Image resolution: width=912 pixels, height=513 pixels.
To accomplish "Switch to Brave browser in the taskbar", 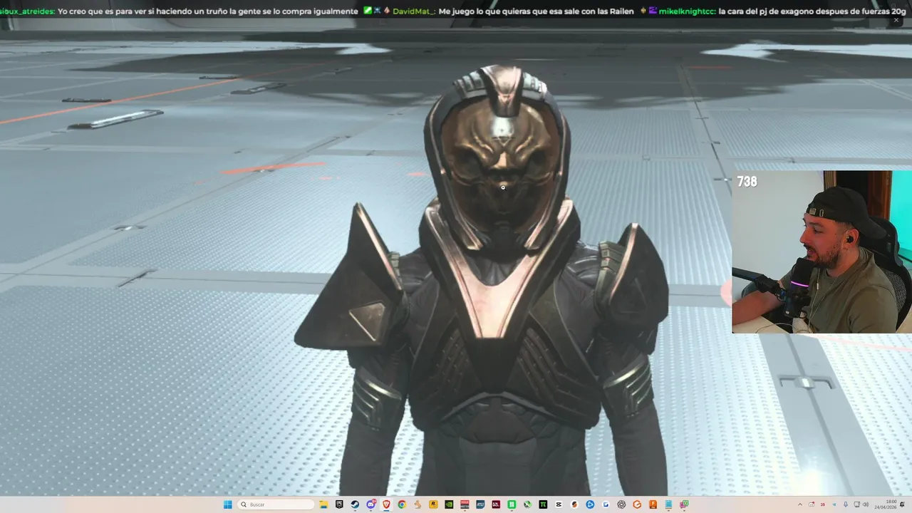I will click(387, 504).
